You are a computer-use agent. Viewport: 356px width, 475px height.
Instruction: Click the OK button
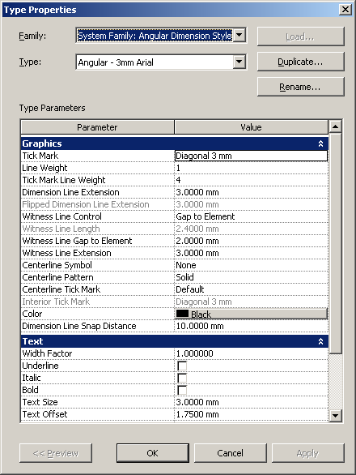pyautogui.click(x=152, y=453)
